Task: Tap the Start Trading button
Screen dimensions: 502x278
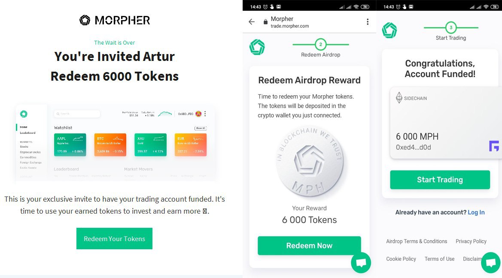Action: click(x=440, y=180)
